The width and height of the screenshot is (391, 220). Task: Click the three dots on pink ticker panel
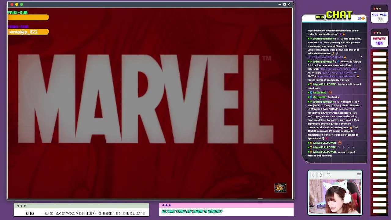pos(166,205)
